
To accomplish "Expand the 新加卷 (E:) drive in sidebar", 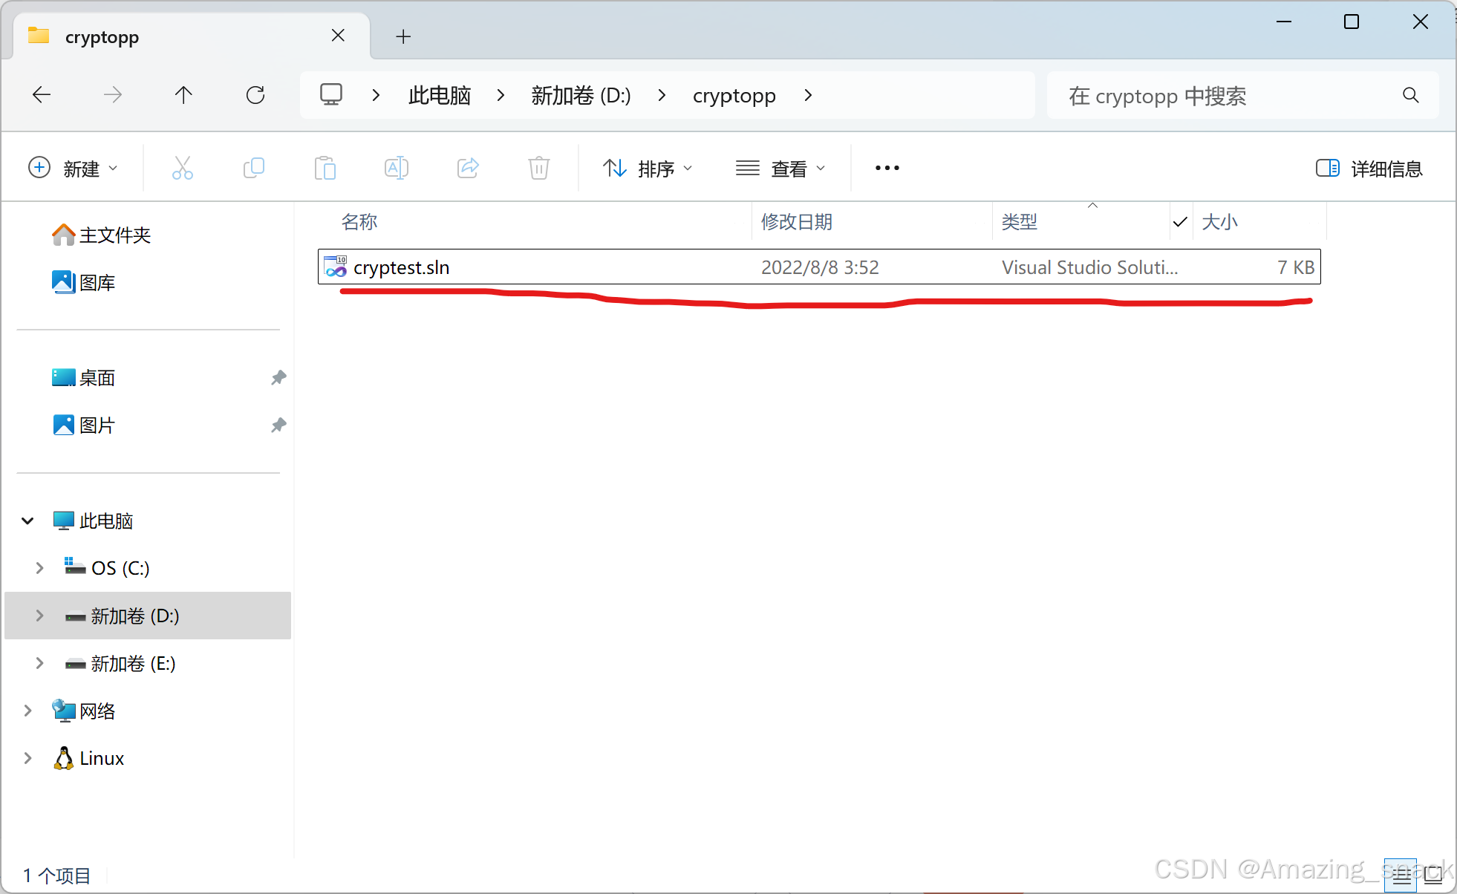I will pyautogui.click(x=39, y=663).
